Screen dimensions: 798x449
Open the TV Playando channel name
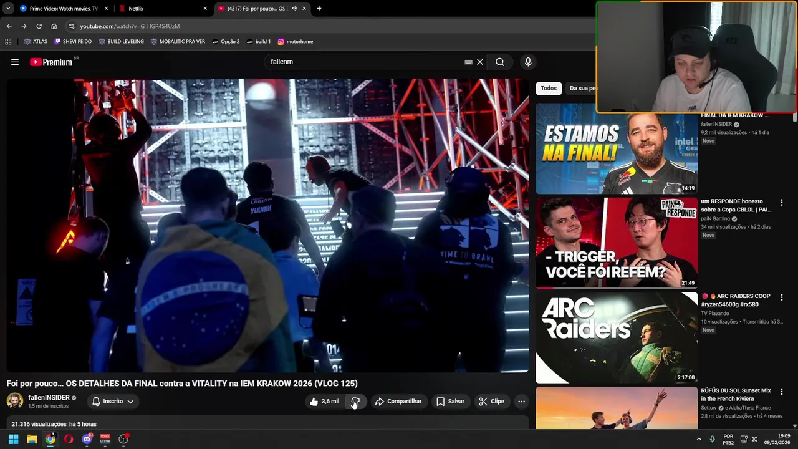[714, 314]
